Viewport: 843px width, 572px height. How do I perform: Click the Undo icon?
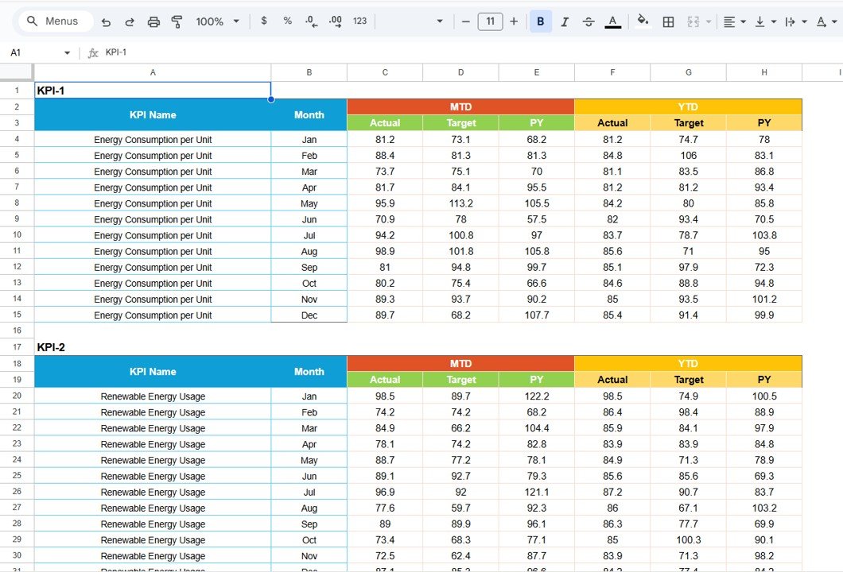click(106, 21)
